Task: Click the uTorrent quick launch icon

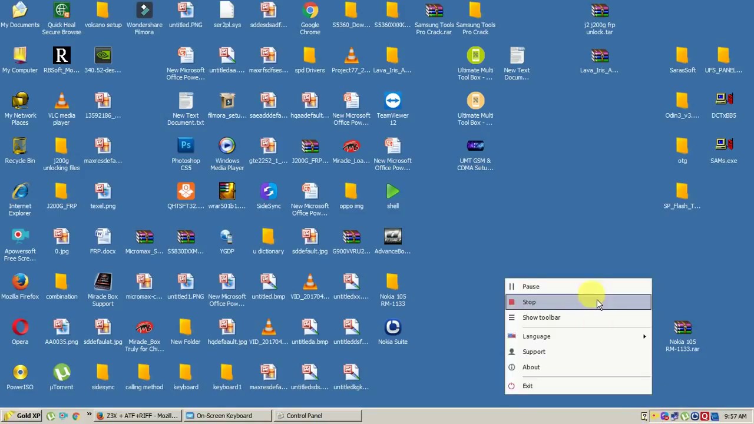Action: pos(51,416)
